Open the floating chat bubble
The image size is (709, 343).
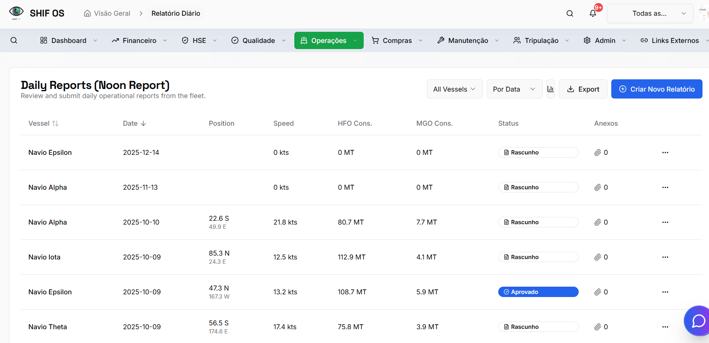click(x=698, y=320)
